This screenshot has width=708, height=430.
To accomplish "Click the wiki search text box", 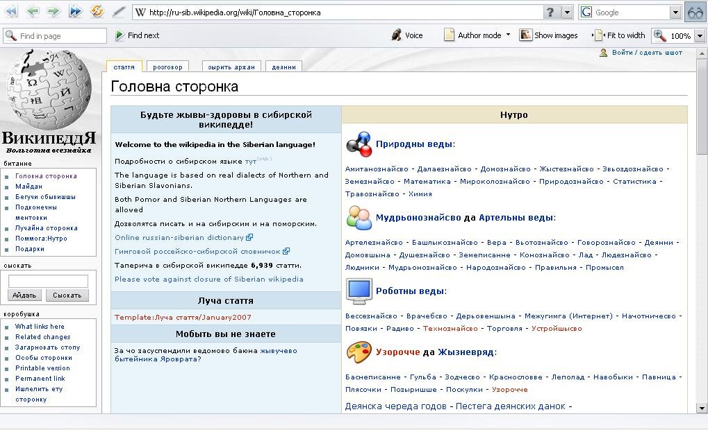I will click(x=49, y=281).
